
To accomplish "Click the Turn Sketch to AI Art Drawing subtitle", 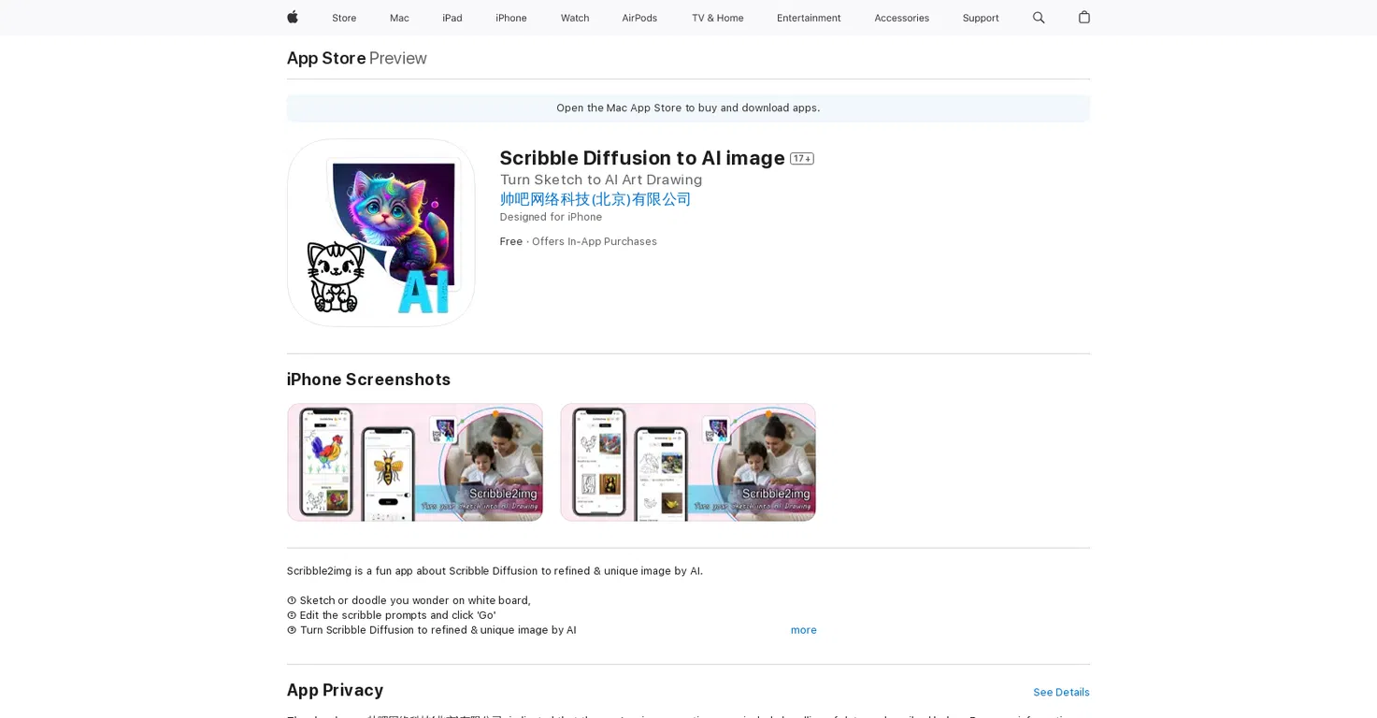I will (x=601, y=179).
